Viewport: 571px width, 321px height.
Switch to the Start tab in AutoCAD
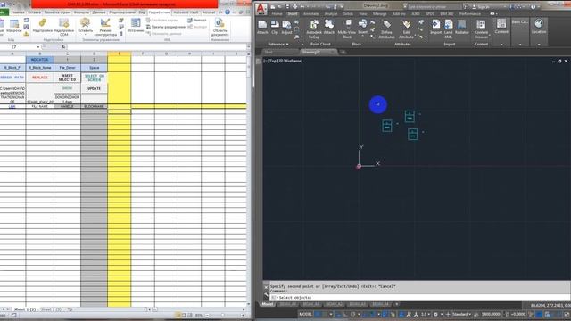tap(269, 52)
